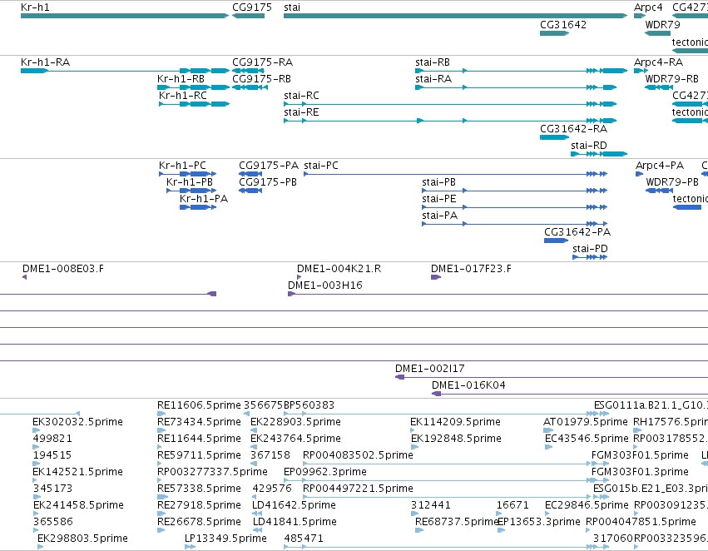Click the WDR79-RB transcript
708x551 pixels.
[659, 87]
